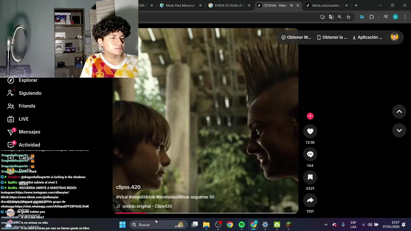This screenshot has height=231, width=411.
Task: Open the Chrome profile B avatar
Action: pyautogui.click(x=396, y=17)
